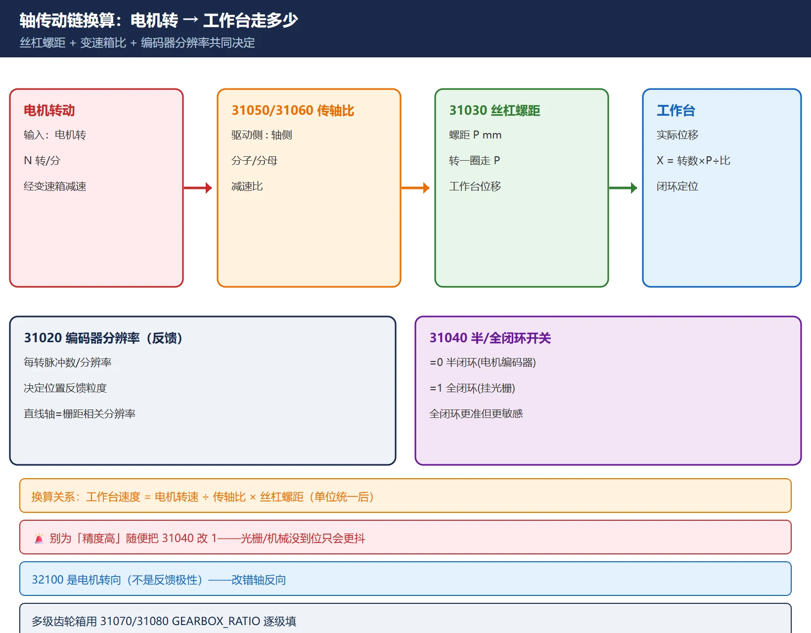Screen dimensions: 811x633
Task: Click heading 31050/31060 传轴比
Action: (x=293, y=110)
